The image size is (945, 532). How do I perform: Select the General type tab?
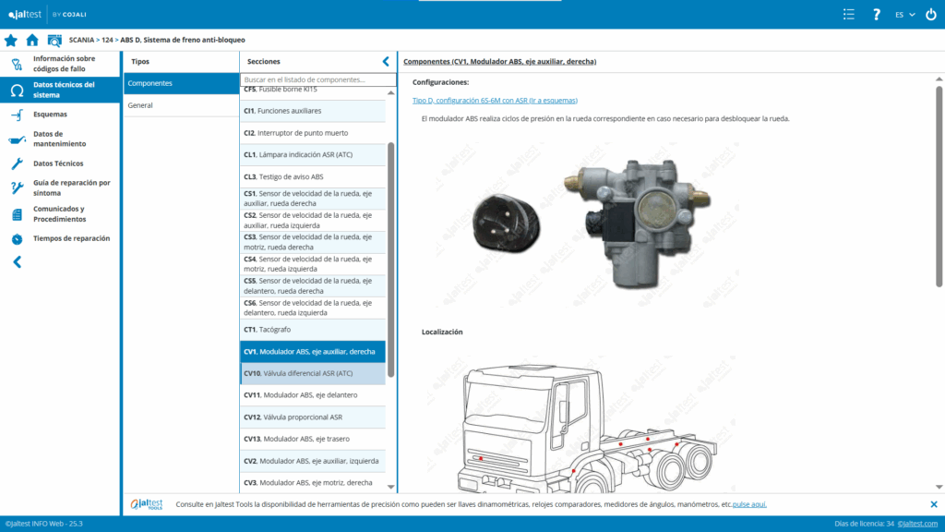click(x=140, y=105)
